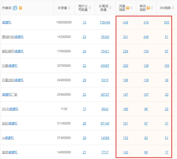
Task: Sort by 长尾词数量 column arrows
Action: (x=110, y=8)
